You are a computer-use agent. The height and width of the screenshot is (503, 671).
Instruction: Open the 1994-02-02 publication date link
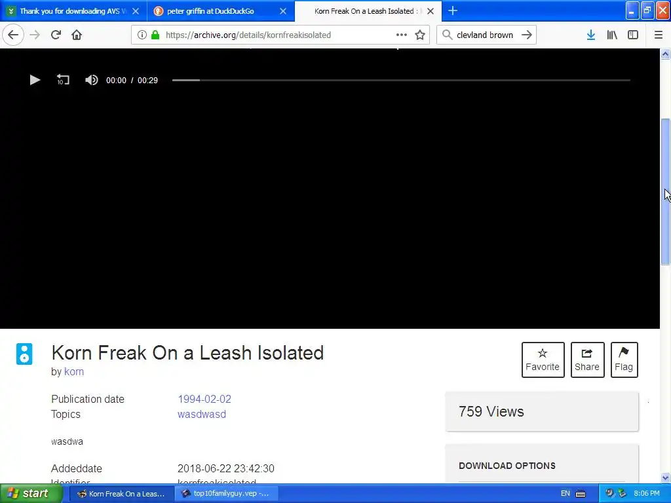(x=204, y=399)
